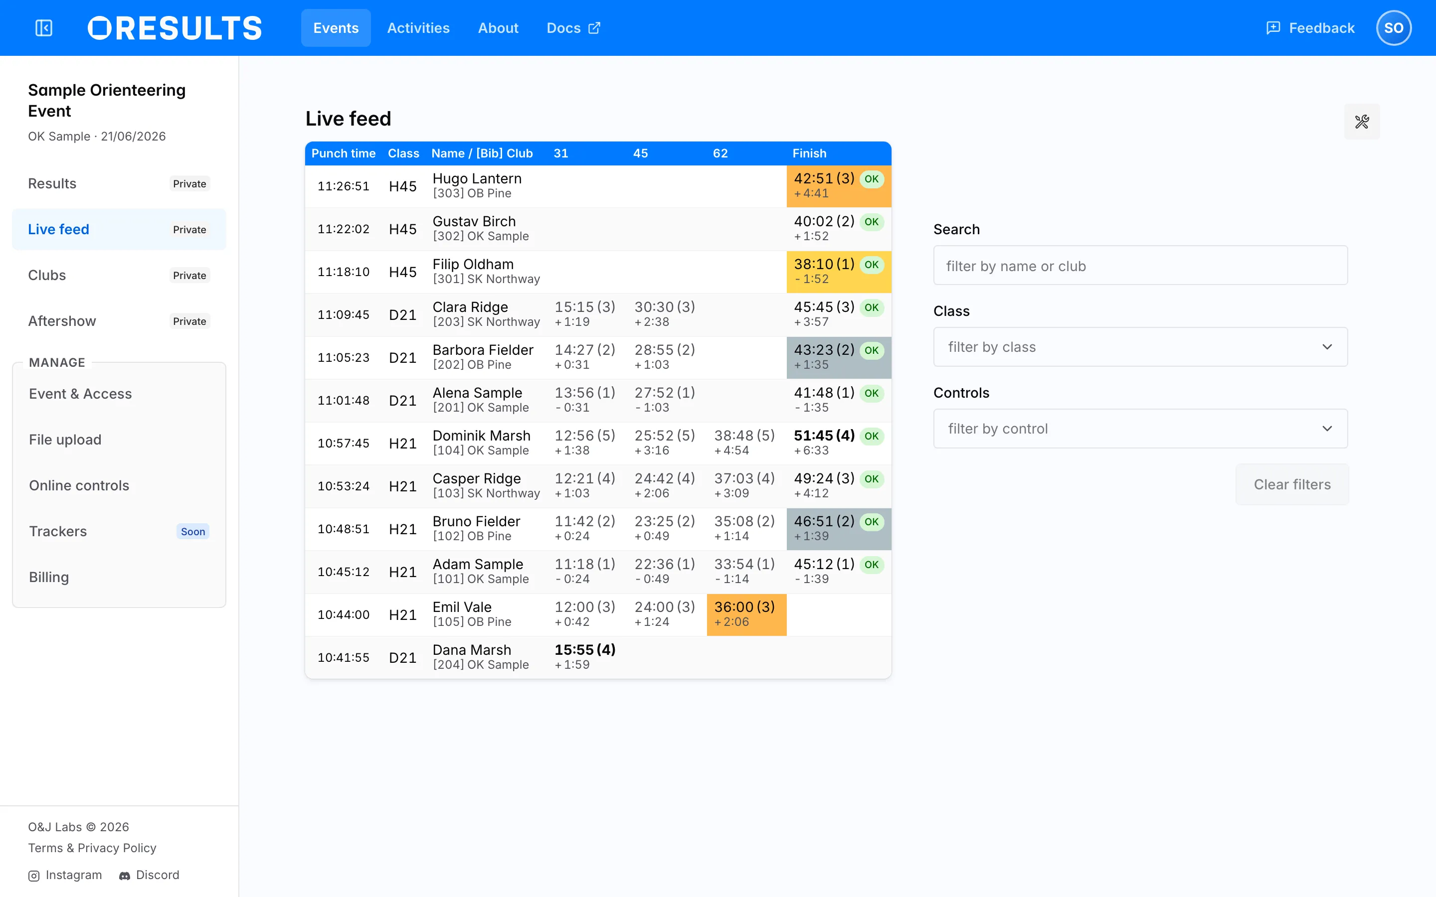Open the live feed tools settings icon
This screenshot has height=897, width=1436.
point(1362,122)
